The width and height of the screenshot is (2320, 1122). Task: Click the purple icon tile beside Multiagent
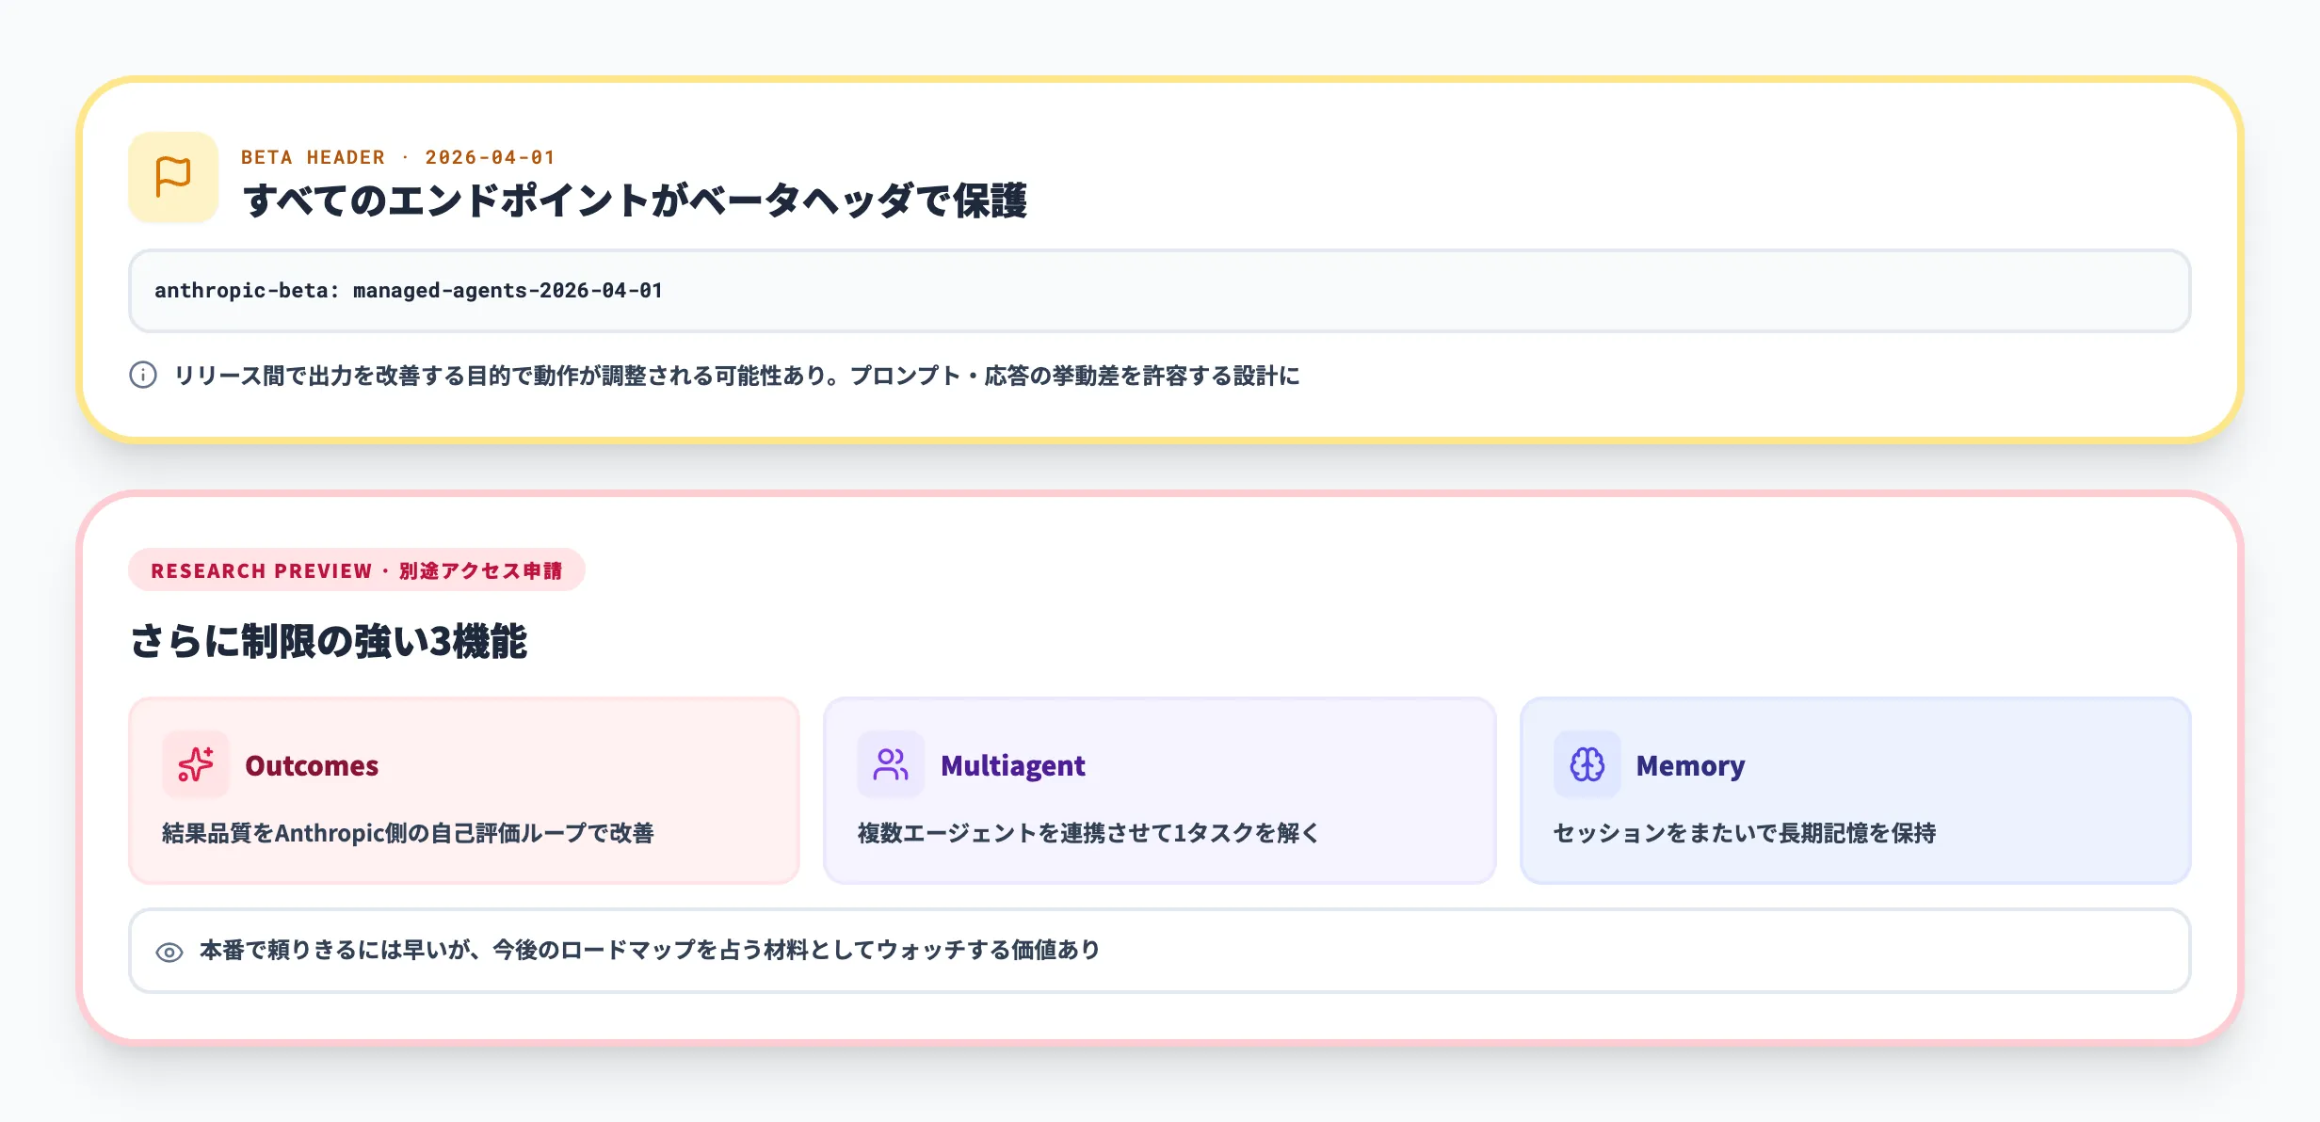[x=889, y=765]
